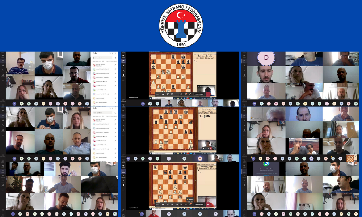Open the Apps store icon in Chigorin–Znosko sidebar
This screenshot has height=217, width=362.
coord(123,100)
